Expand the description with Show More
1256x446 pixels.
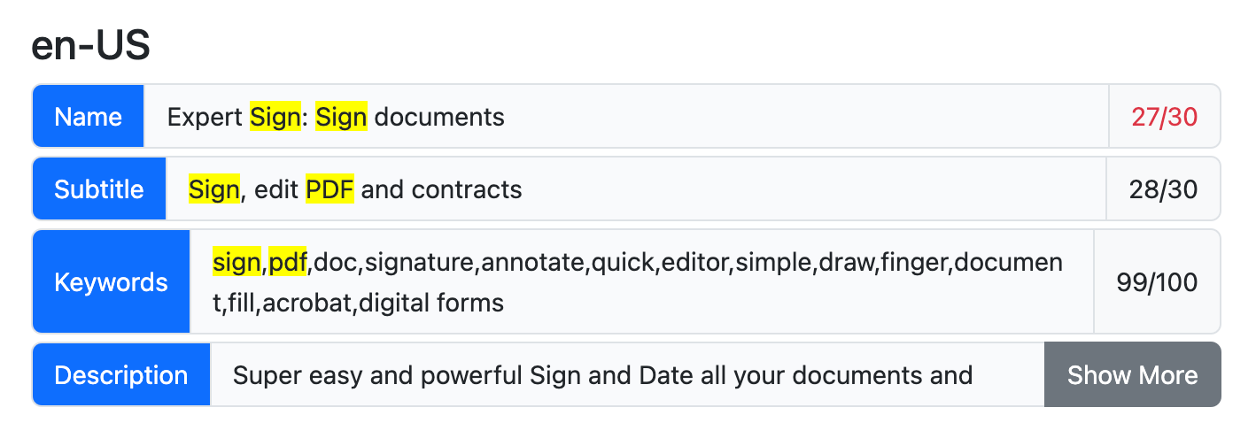[x=1132, y=375]
